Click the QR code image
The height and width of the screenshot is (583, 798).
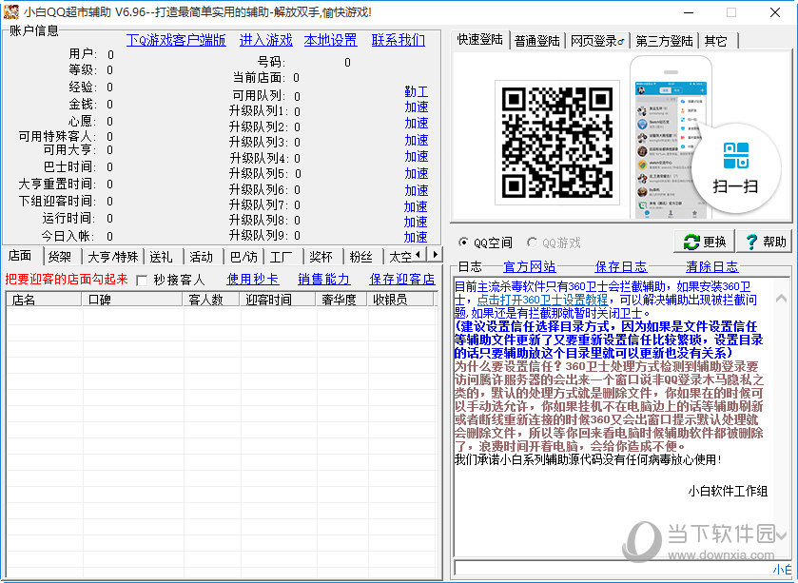542,143
